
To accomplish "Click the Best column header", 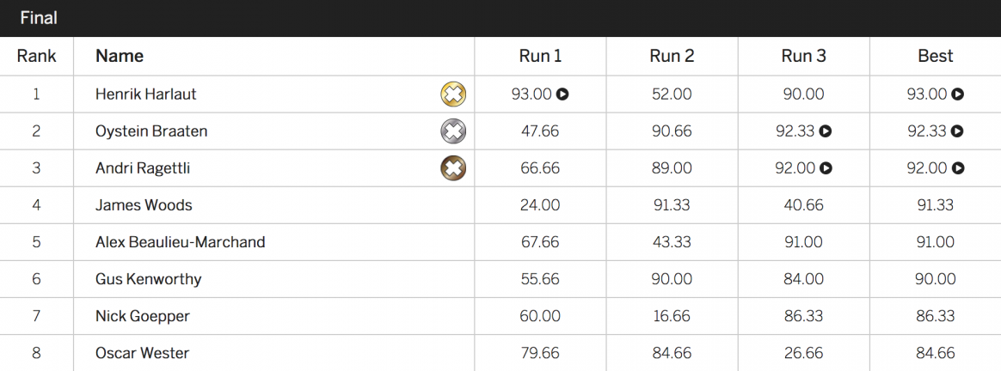I will point(936,56).
